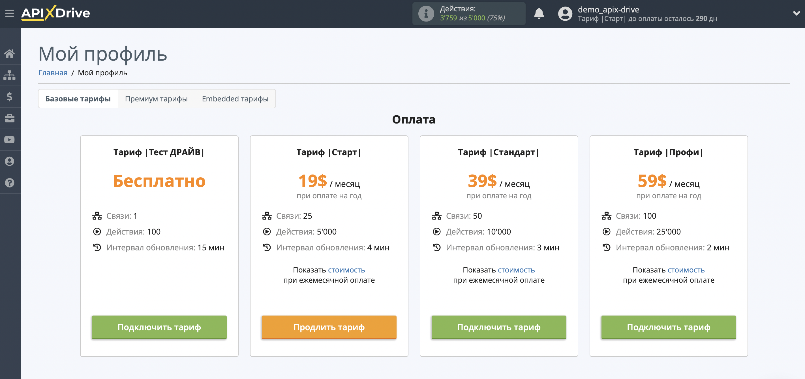The height and width of the screenshot is (379, 805).
Task: Click the Тариф |Профи| title
Action: (x=669, y=152)
